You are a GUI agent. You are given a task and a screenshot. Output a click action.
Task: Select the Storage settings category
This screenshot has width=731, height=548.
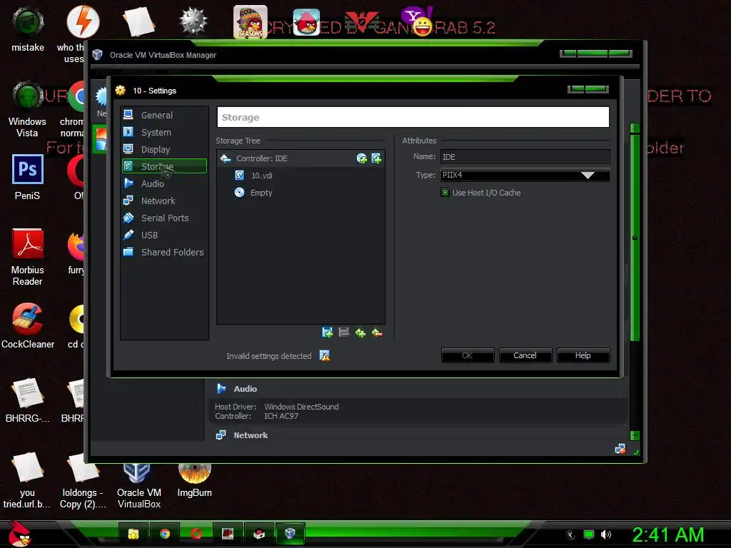(x=164, y=166)
